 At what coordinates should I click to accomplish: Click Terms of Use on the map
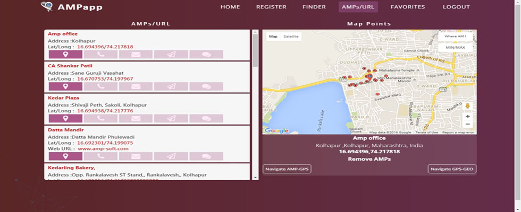[426, 132]
